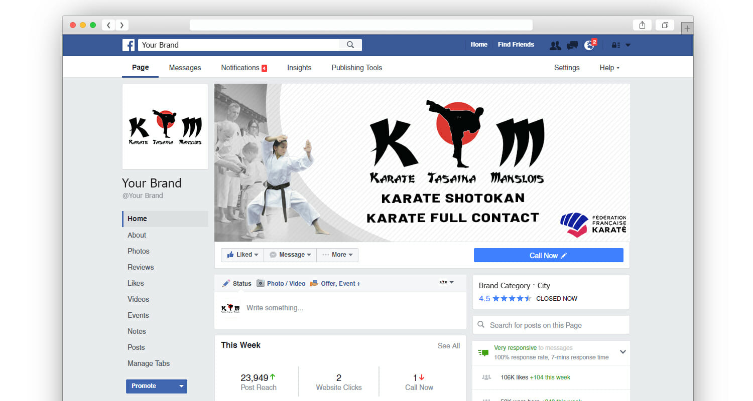Image resolution: width=753 pixels, height=401 pixels.
Task: Open Videos in left sidebar
Action: pyautogui.click(x=138, y=299)
